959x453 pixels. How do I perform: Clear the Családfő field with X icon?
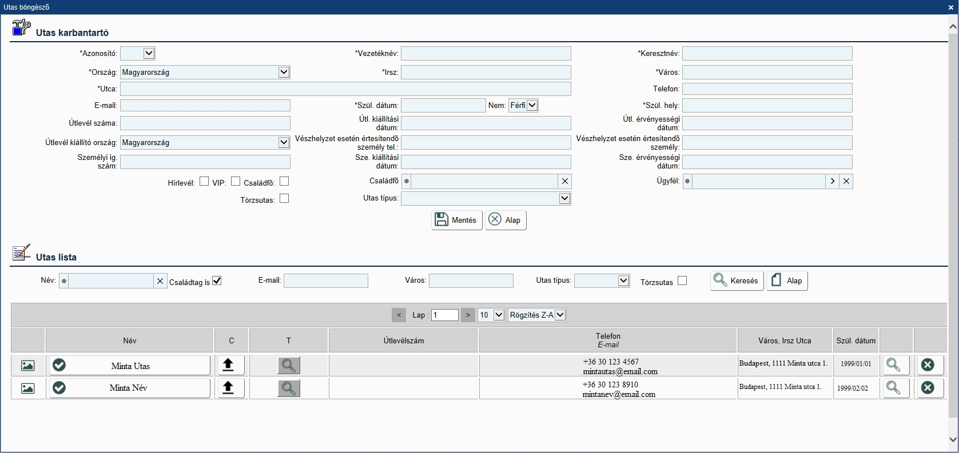pos(565,181)
